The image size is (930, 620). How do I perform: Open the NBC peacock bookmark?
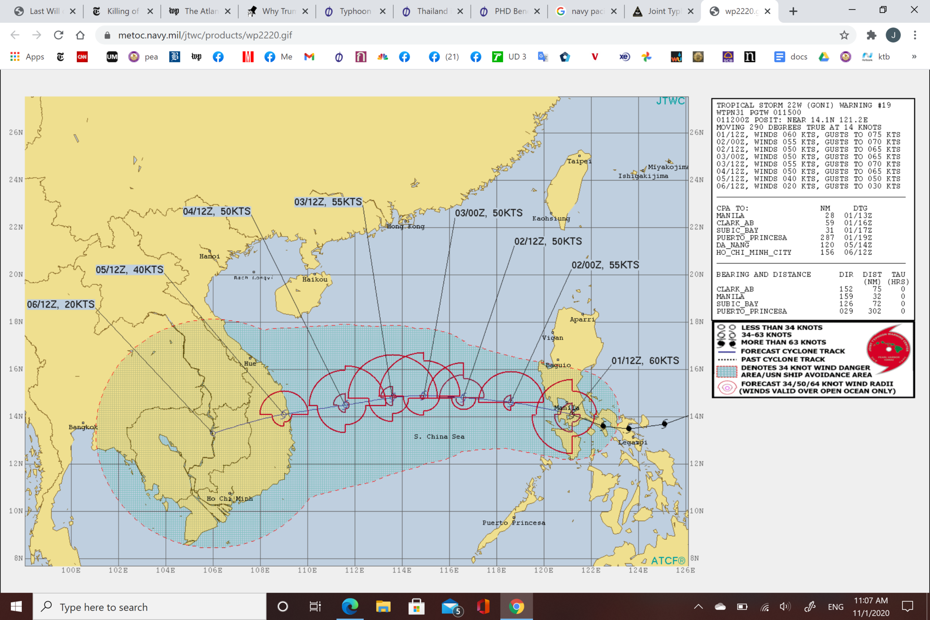383,56
